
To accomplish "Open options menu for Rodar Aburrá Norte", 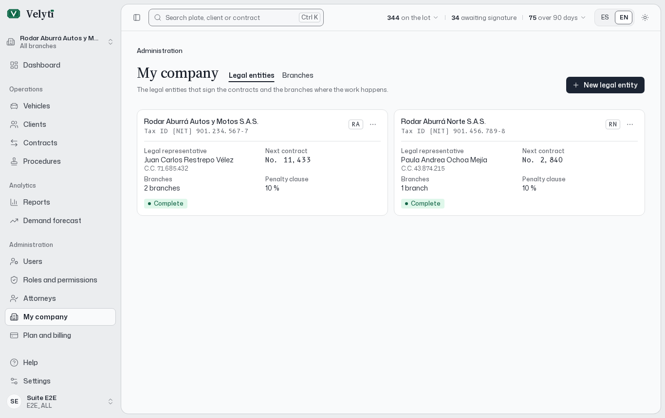I will click(x=630, y=124).
